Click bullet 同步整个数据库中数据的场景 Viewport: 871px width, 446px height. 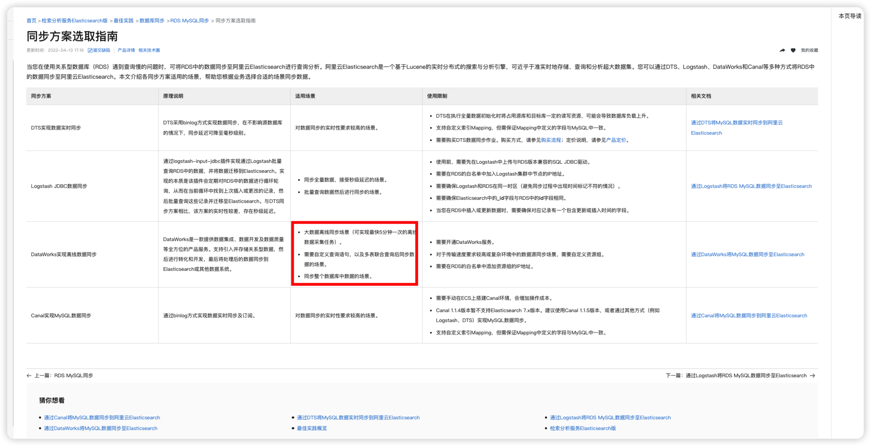pos(338,276)
